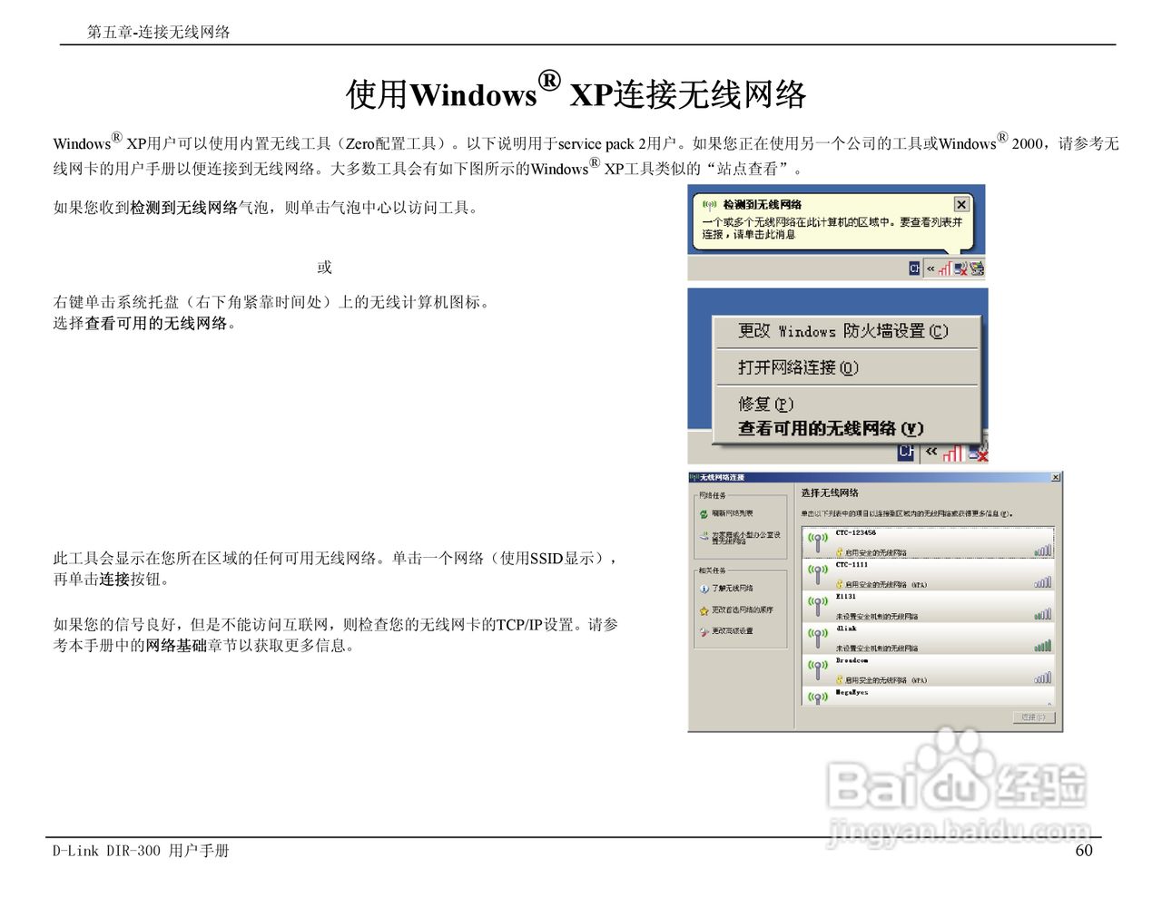Click the CH language indicator under the balloon
This screenshot has height=897, width=1162.
point(914,268)
